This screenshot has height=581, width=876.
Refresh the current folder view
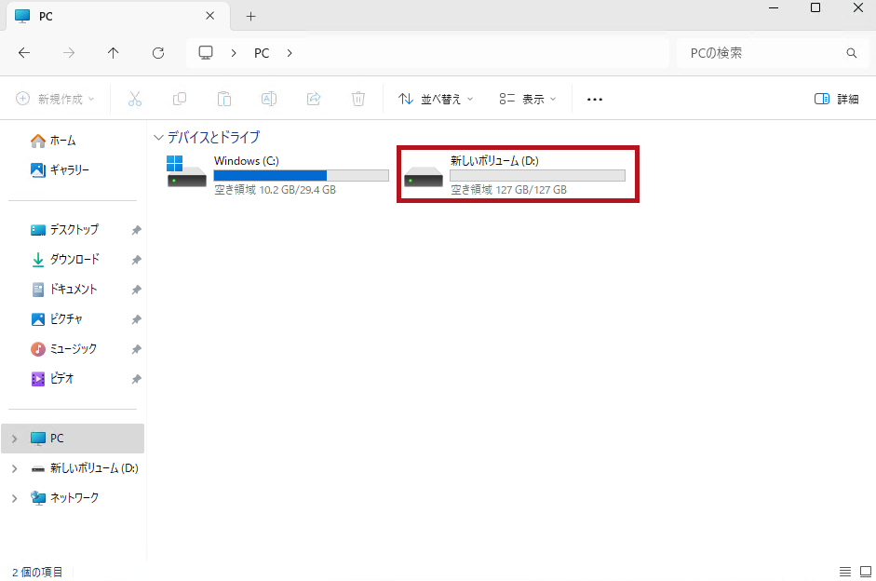(x=158, y=53)
